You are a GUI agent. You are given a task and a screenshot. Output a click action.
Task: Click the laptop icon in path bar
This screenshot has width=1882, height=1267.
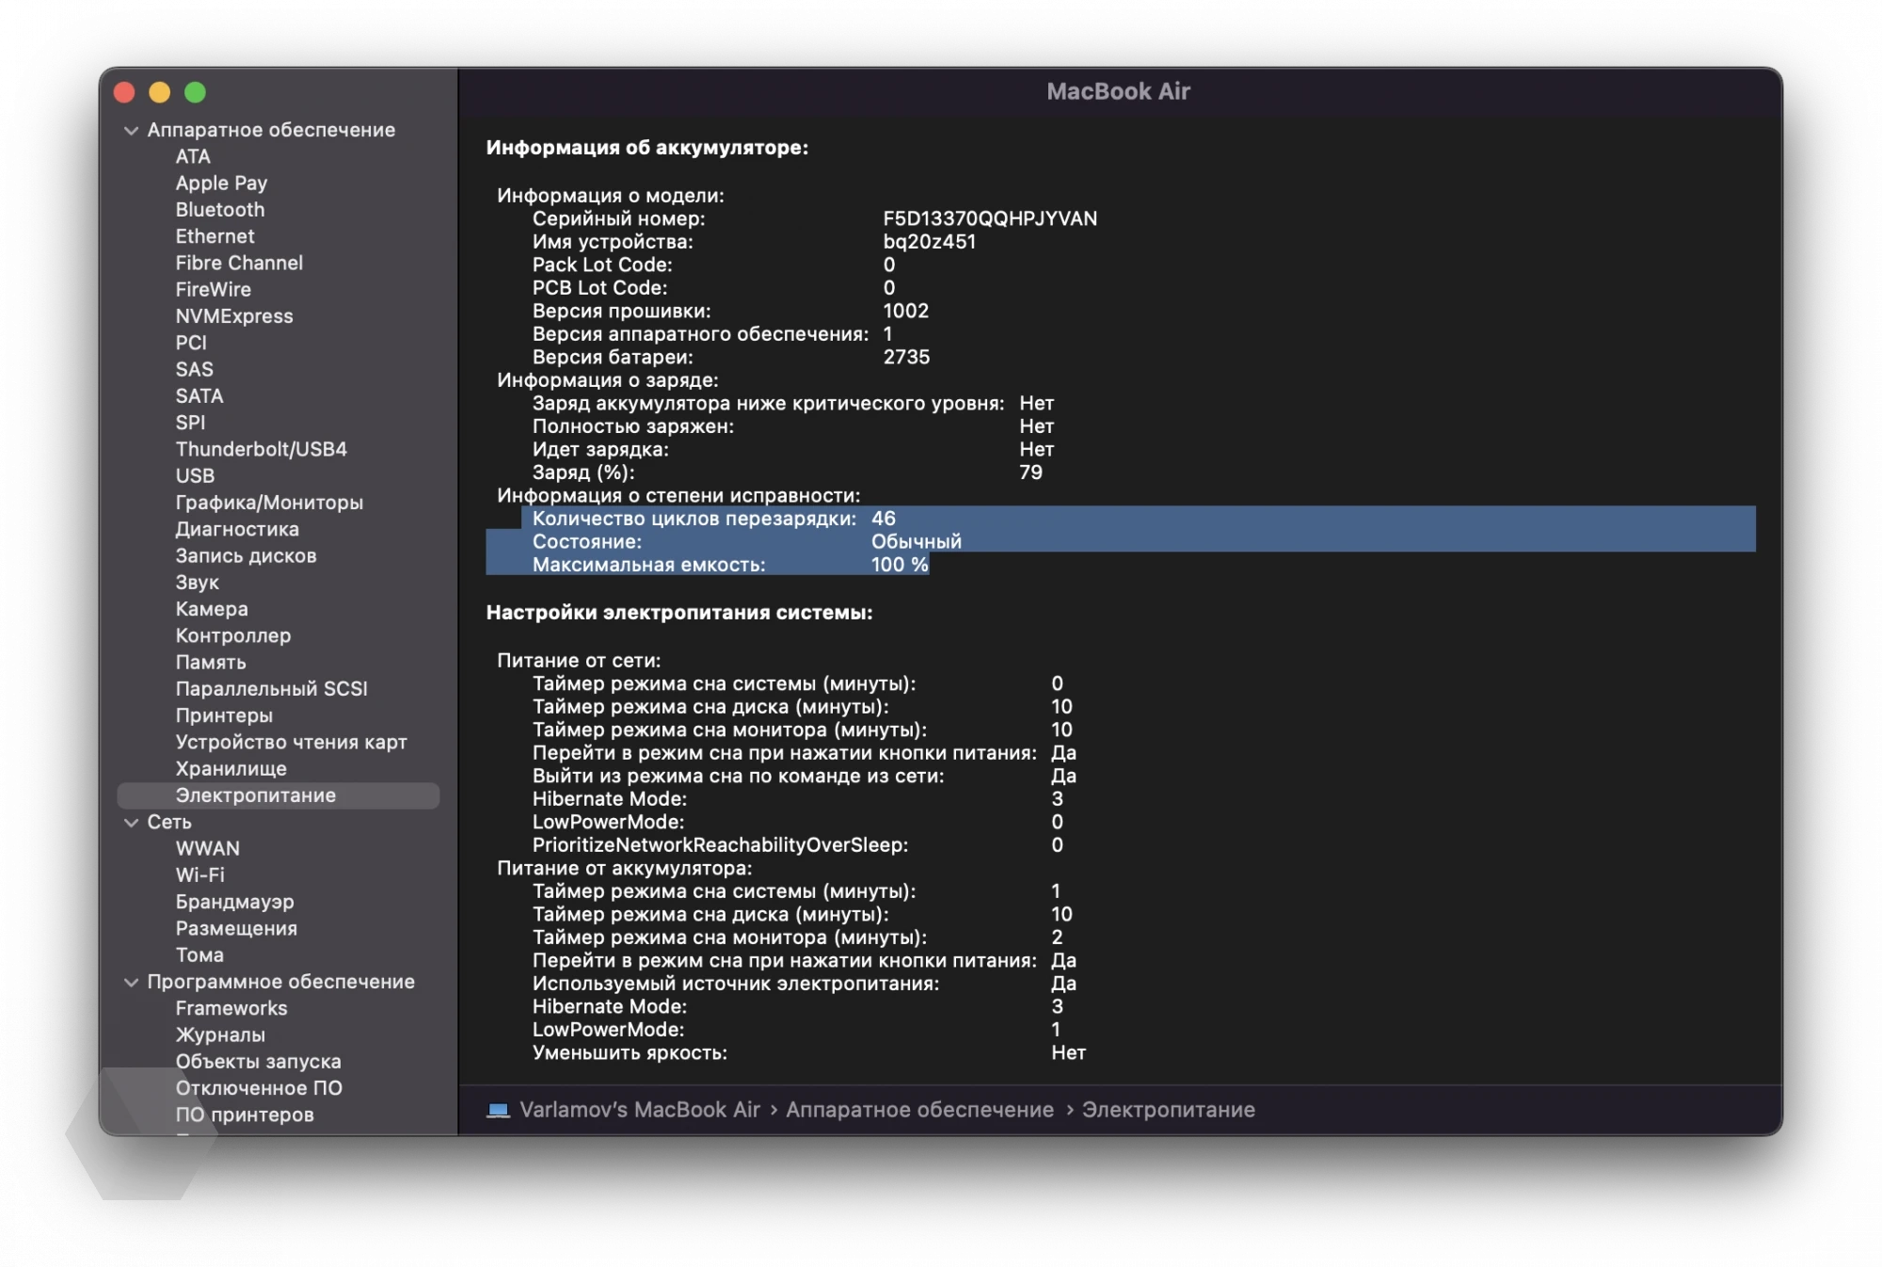pos(498,1110)
